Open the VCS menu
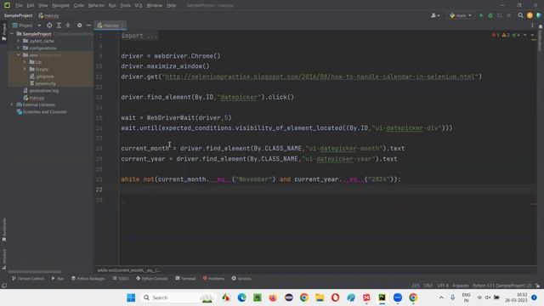Image resolution: width=544 pixels, height=306 pixels. pyautogui.click(x=139, y=6)
